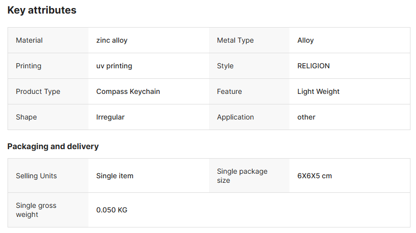Select the Single package size label
The width and height of the screenshot is (416, 233).
click(242, 176)
